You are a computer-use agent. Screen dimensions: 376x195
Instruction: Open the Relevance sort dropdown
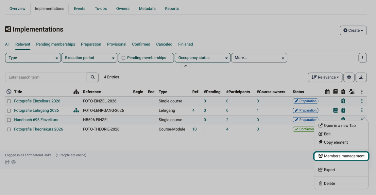point(325,77)
